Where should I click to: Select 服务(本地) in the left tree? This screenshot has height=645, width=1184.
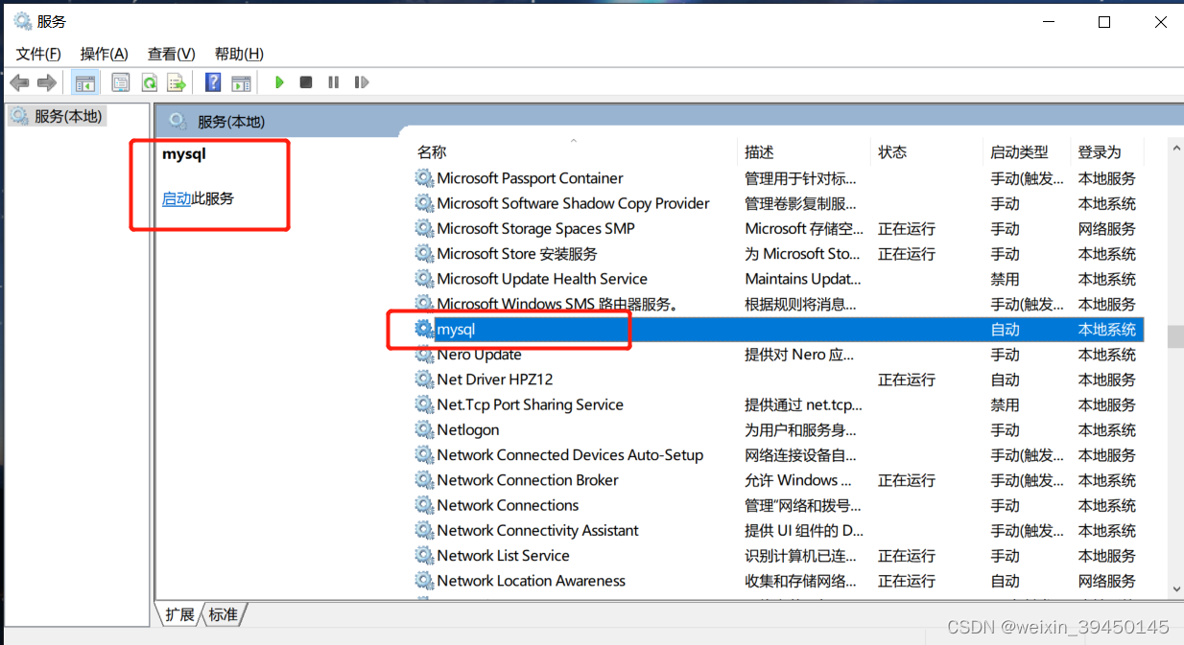click(56, 116)
